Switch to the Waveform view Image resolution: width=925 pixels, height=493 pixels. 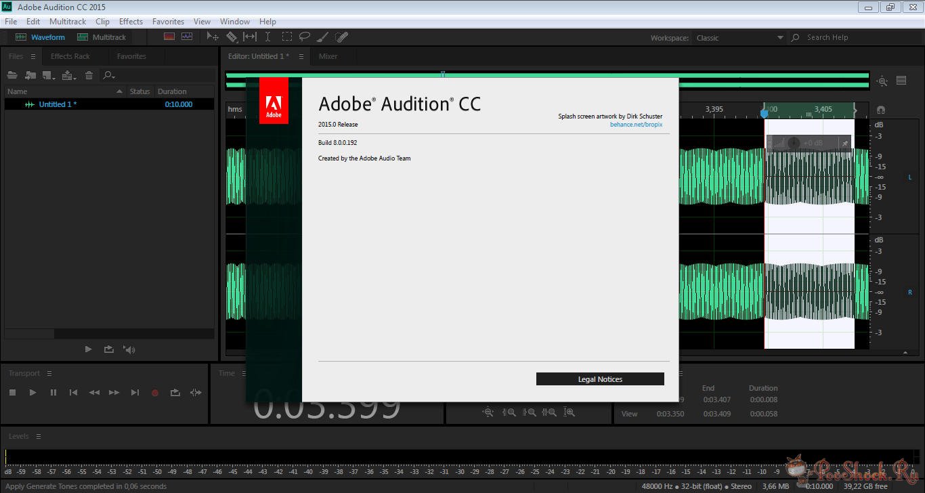point(40,37)
